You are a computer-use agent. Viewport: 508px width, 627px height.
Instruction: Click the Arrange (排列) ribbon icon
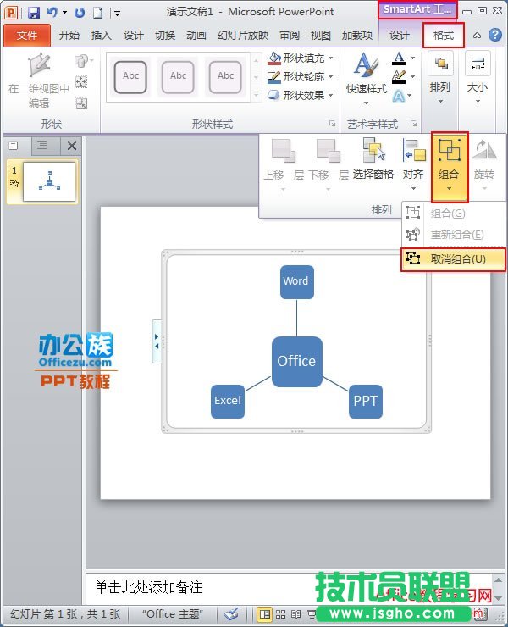(x=439, y=74)
